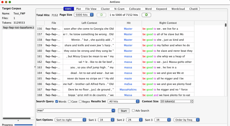
Task: Click left context 'Dere be no floor'
Action: click(91, 90)
